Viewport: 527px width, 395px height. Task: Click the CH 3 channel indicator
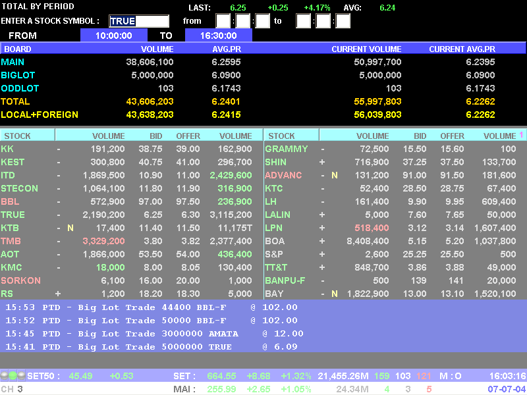12,389
